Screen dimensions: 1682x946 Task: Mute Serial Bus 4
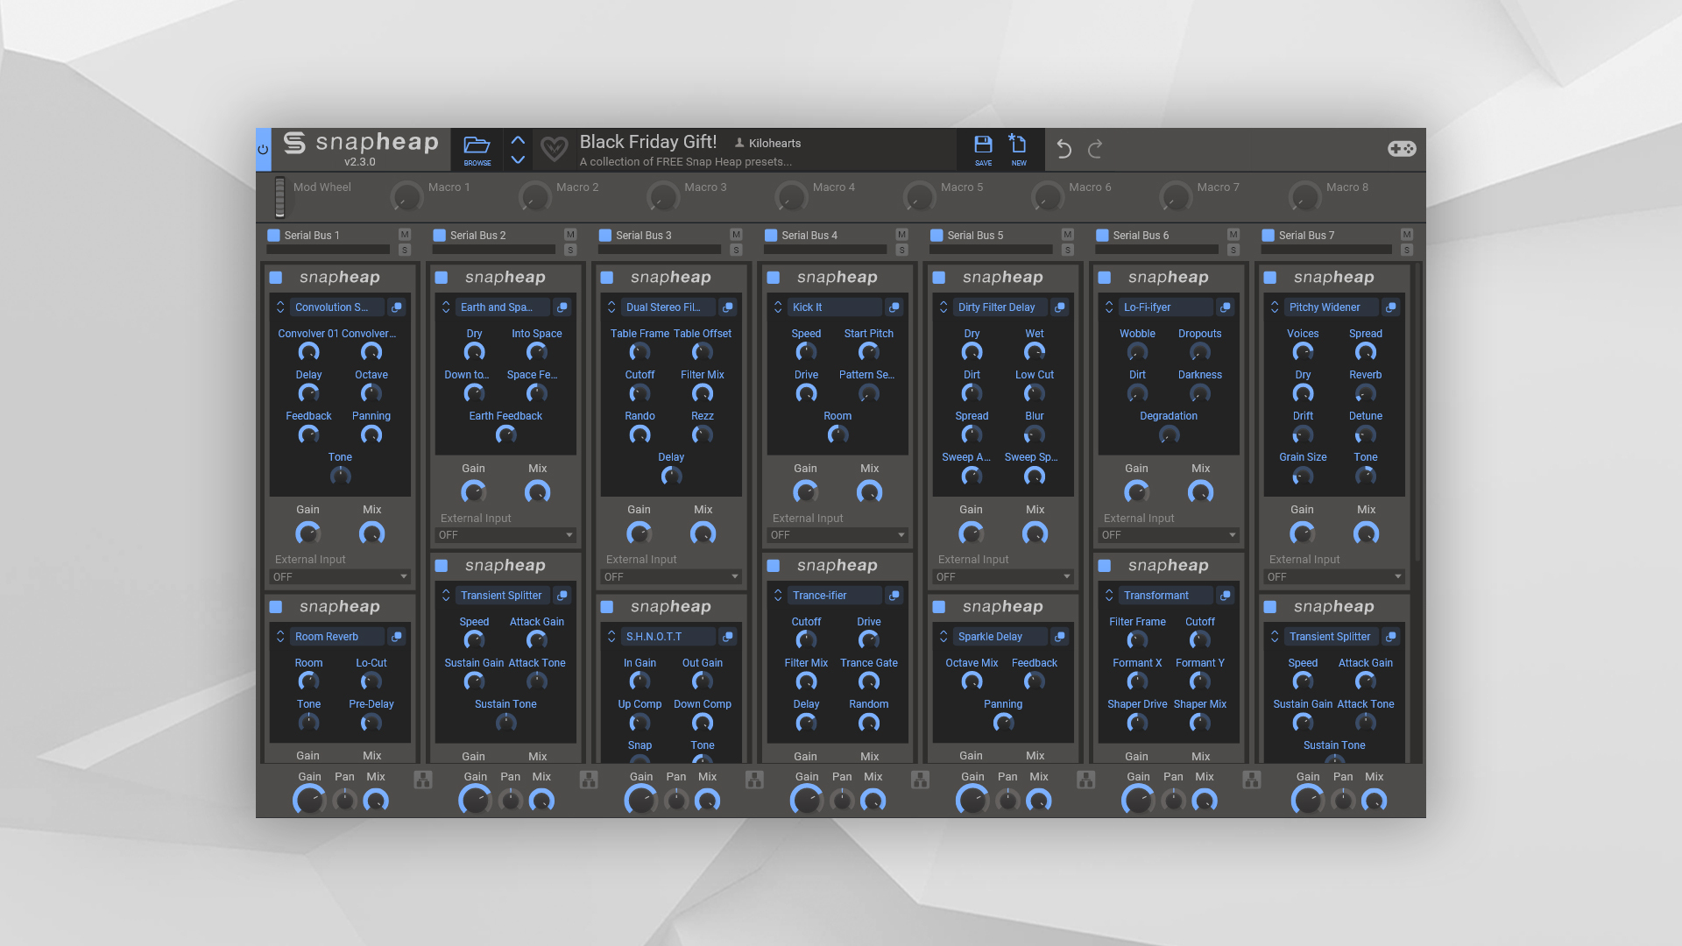(x=901, y=234)
